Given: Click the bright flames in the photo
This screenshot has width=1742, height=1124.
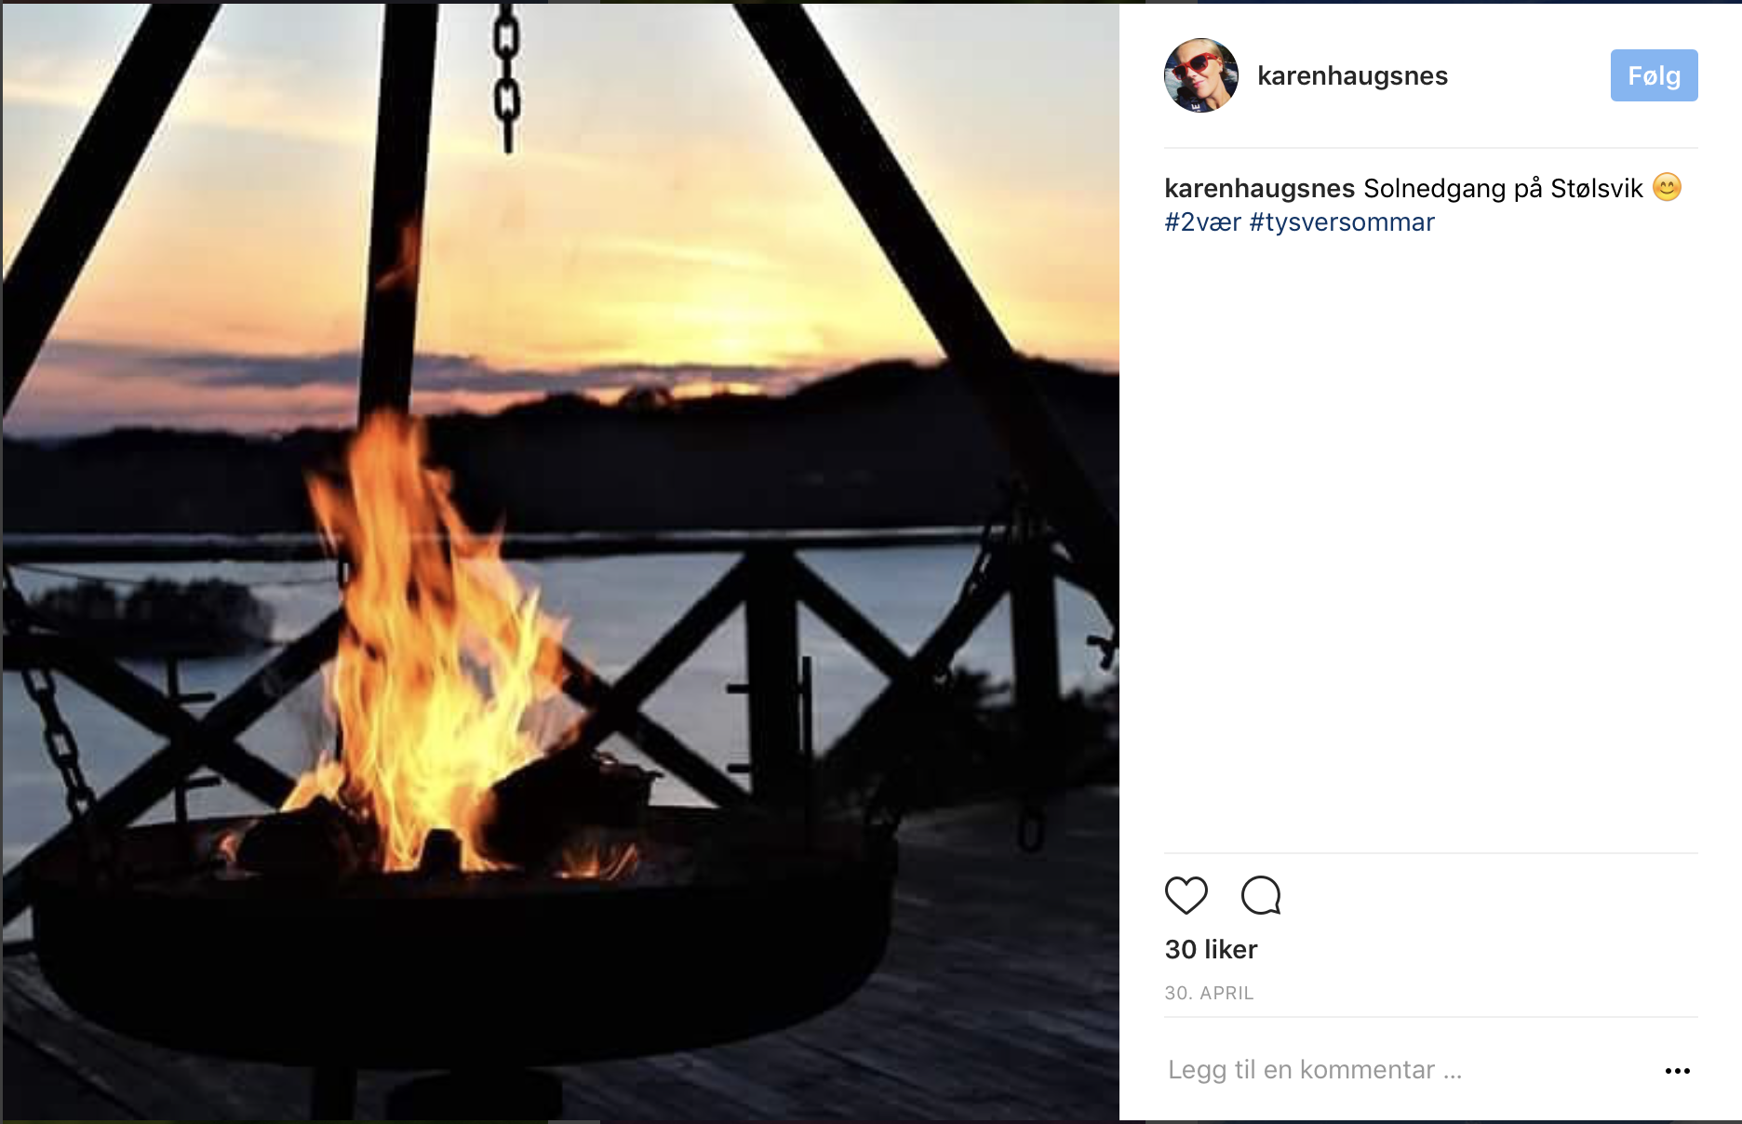Looking at the screenshot, I should [428, 651].
